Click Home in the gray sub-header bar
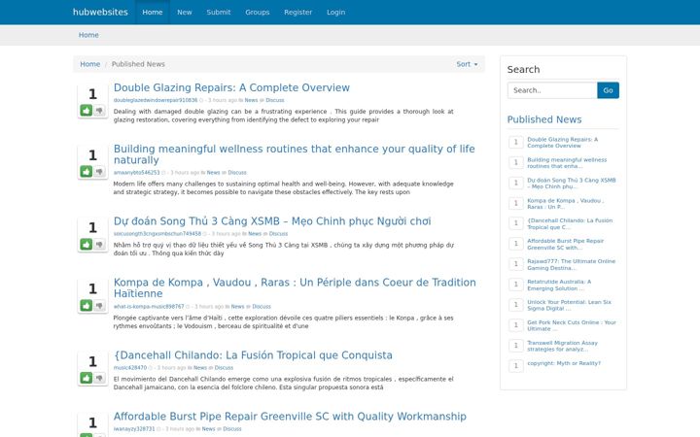 [x=88, y=35]
